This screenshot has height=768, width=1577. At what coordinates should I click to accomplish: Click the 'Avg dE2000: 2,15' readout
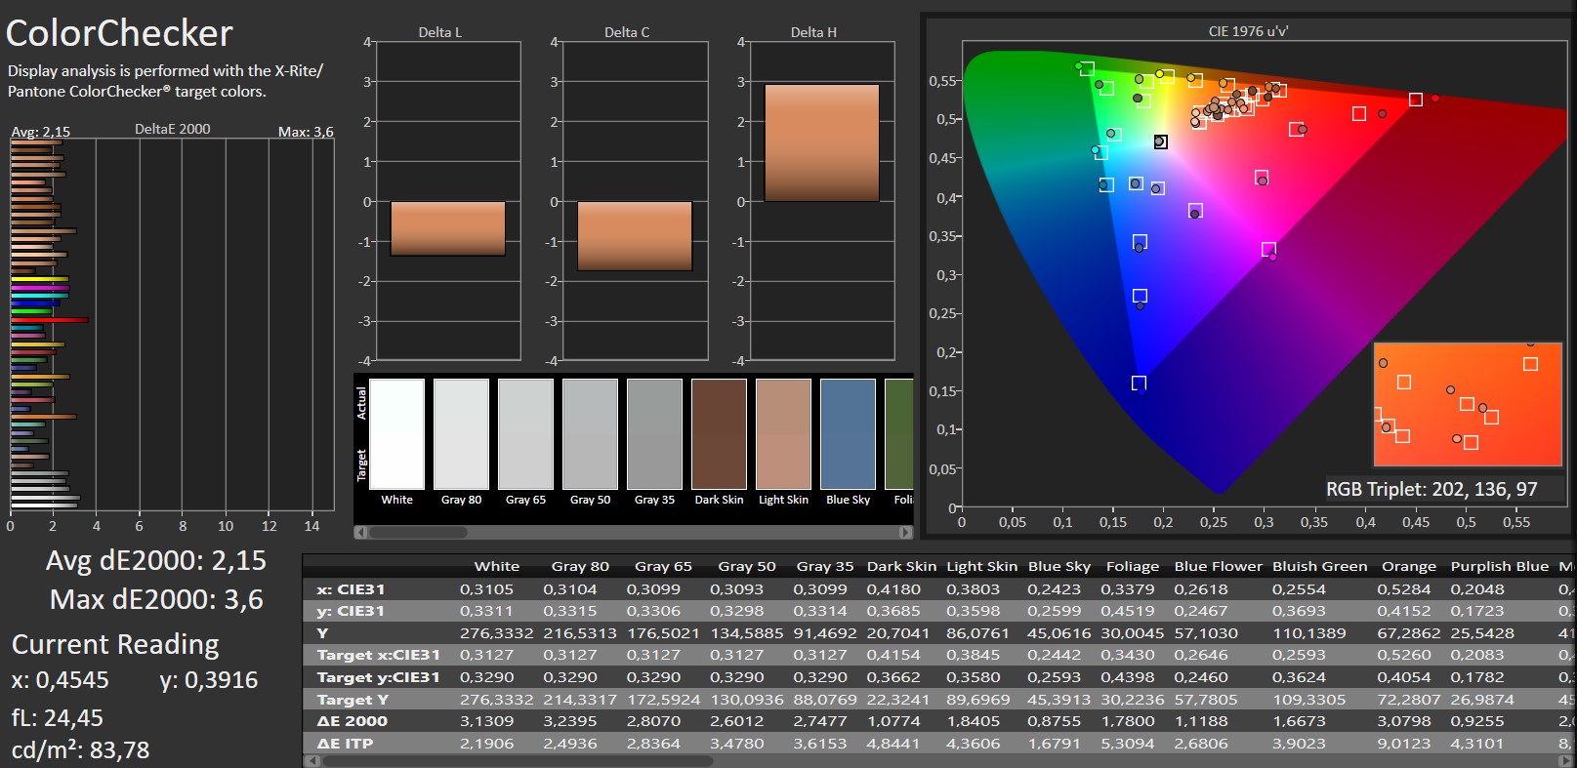point(156,560)
